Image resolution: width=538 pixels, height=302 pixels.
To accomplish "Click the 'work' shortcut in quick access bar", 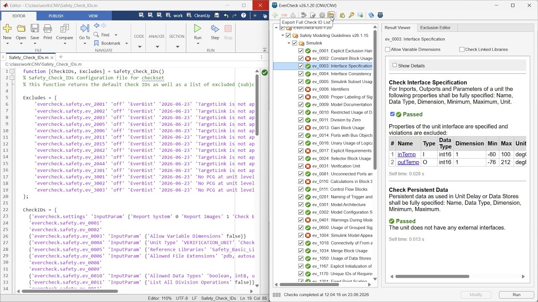I will pos(174,16).
